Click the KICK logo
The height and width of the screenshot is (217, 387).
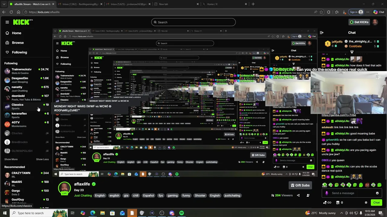23,22
